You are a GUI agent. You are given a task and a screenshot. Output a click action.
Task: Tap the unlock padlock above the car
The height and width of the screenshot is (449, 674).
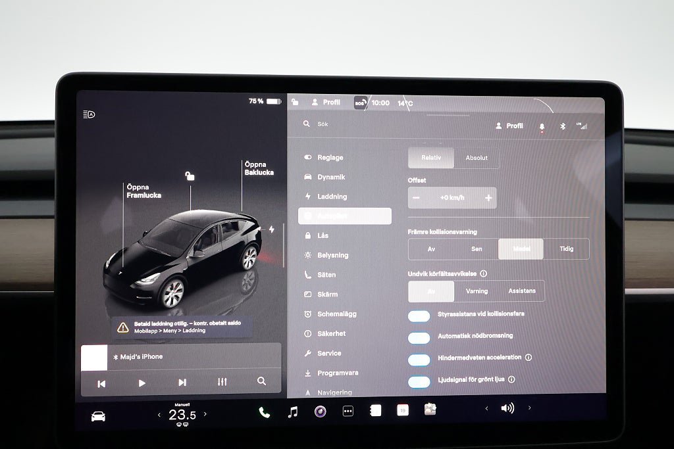(190, 176)
